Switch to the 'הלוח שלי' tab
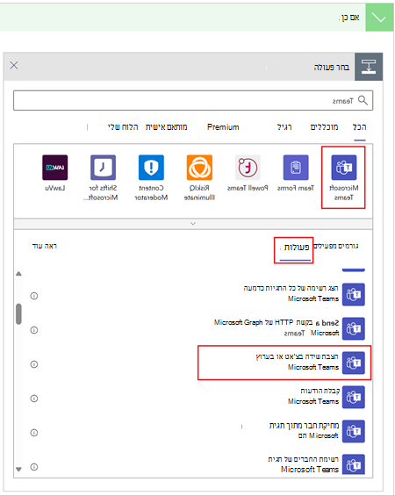This screenshot has width=395, height=496. click(123, 127)
